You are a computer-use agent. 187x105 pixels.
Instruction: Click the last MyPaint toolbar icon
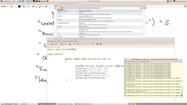[46, 6]
